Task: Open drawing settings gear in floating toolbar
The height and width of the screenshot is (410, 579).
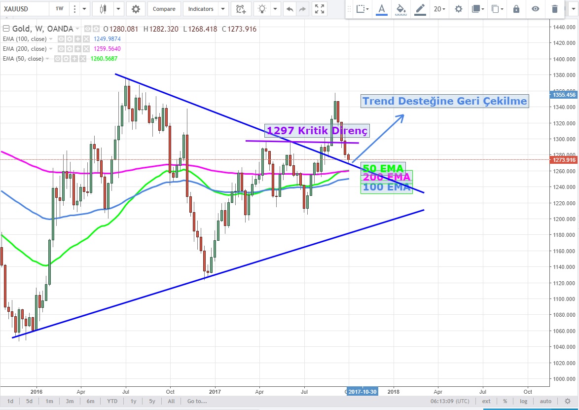Action: point(459,9)
